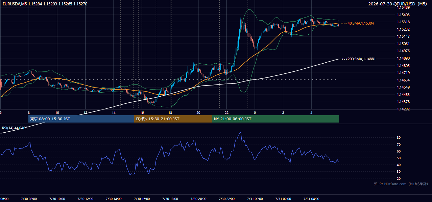Click the 7/30 16:00 bottom time label
432x202 pixels.
[x=142, y=199]
